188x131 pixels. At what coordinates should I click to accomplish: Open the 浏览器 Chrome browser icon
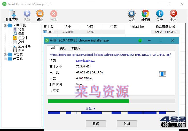(145, 13)
